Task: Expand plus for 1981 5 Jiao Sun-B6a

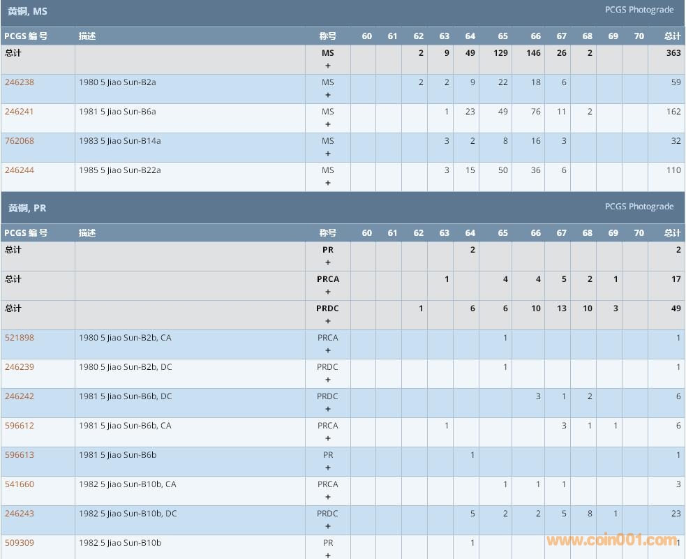Action: [328, 125]
